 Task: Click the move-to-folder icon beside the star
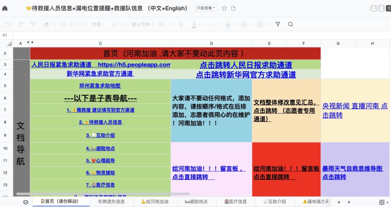(234, 8)
